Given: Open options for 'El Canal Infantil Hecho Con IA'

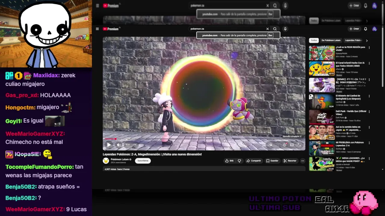Looking at the screenshot, I should click(369, 63).
